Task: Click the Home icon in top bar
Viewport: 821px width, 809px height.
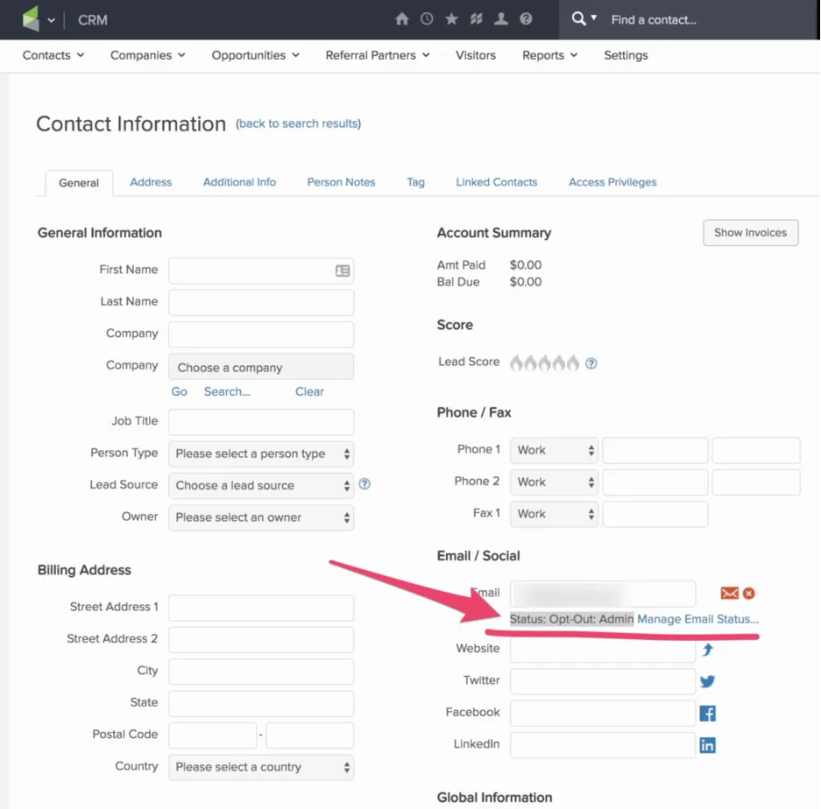Action: [401, 19]
